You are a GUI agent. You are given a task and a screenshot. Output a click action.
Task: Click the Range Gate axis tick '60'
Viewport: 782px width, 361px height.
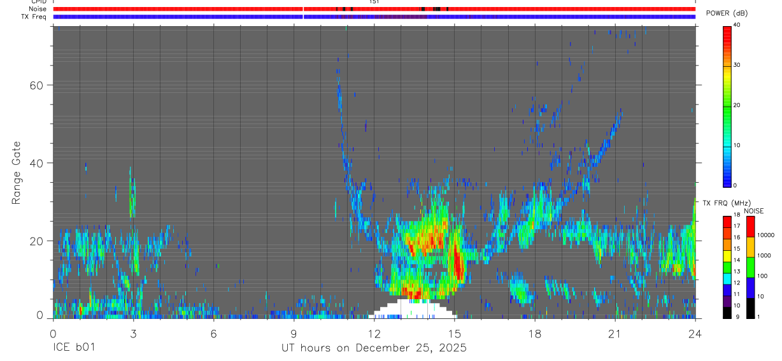point(35,85)
